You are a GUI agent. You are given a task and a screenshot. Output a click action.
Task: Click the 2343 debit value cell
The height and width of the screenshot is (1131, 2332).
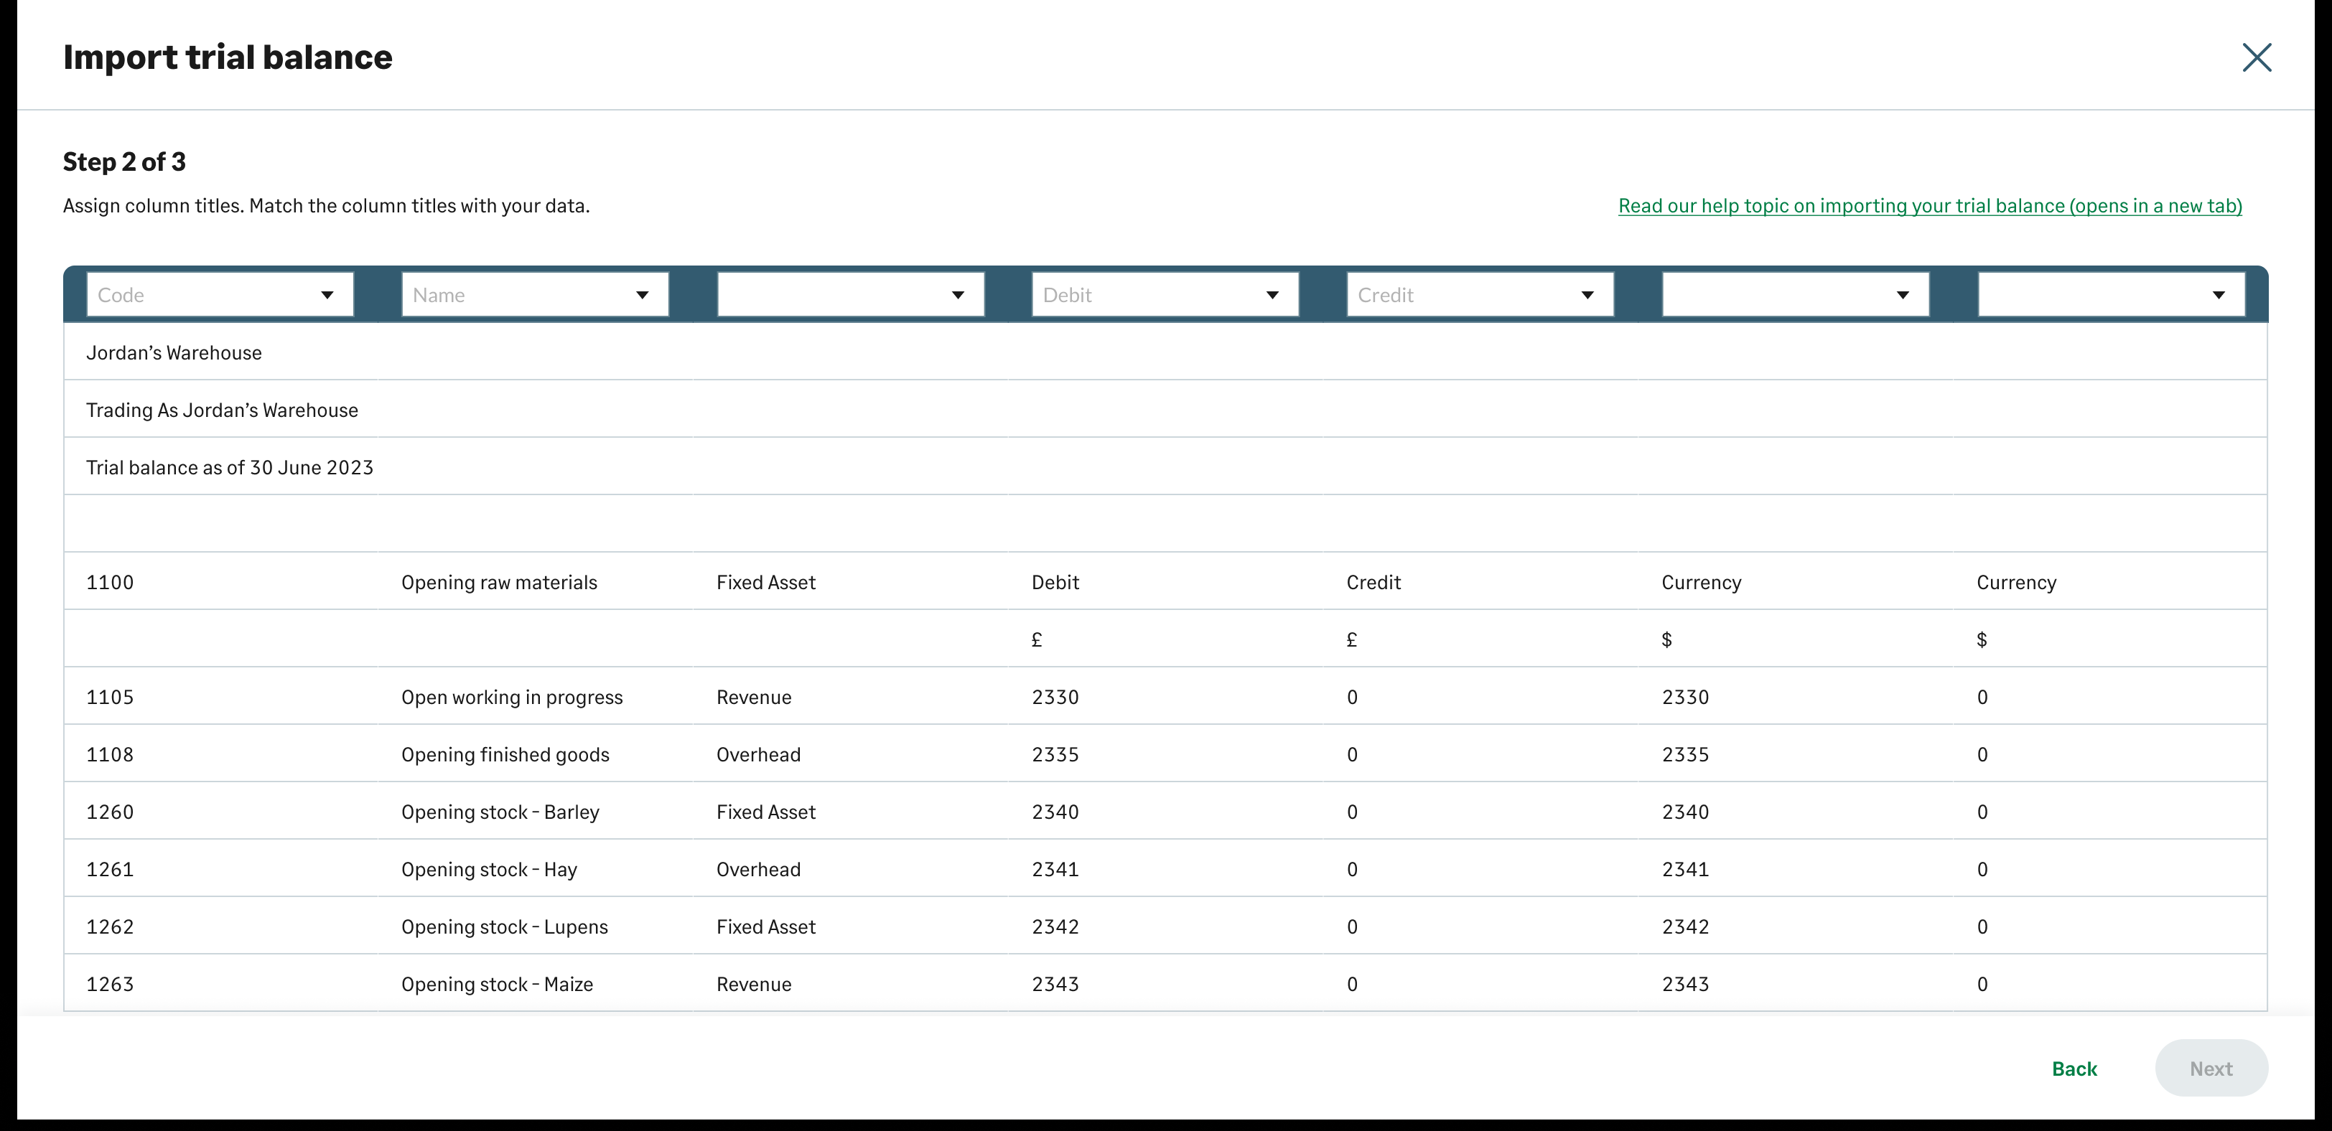[1055, 985]
